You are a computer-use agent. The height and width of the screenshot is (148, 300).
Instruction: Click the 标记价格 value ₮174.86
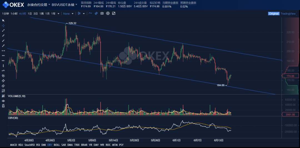155,6
